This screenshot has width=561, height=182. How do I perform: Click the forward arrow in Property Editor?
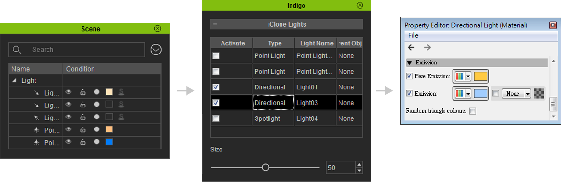[427, 47]
